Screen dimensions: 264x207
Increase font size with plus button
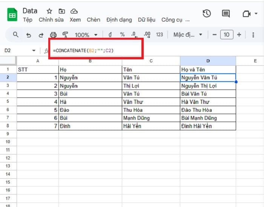pyautogui.click(x=239, y=35)
